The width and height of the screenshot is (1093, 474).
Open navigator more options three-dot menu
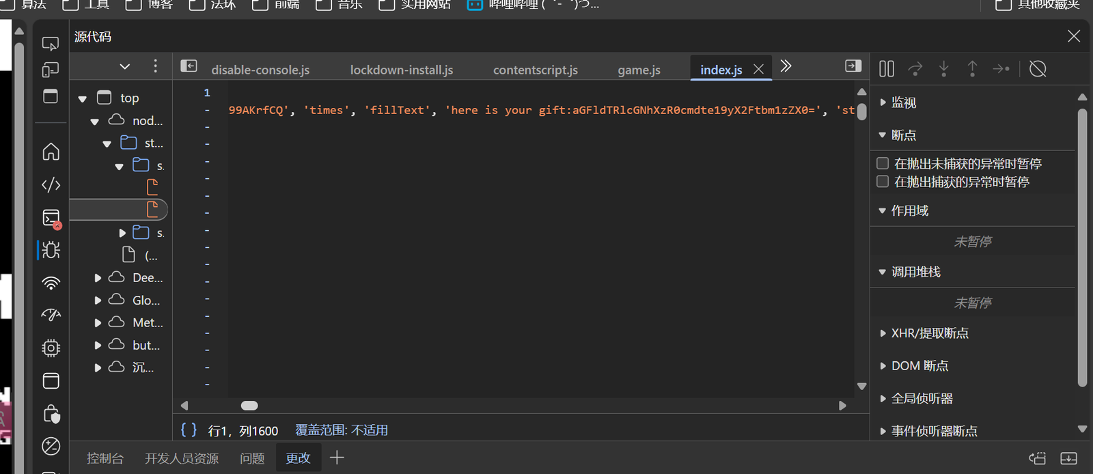156,66
